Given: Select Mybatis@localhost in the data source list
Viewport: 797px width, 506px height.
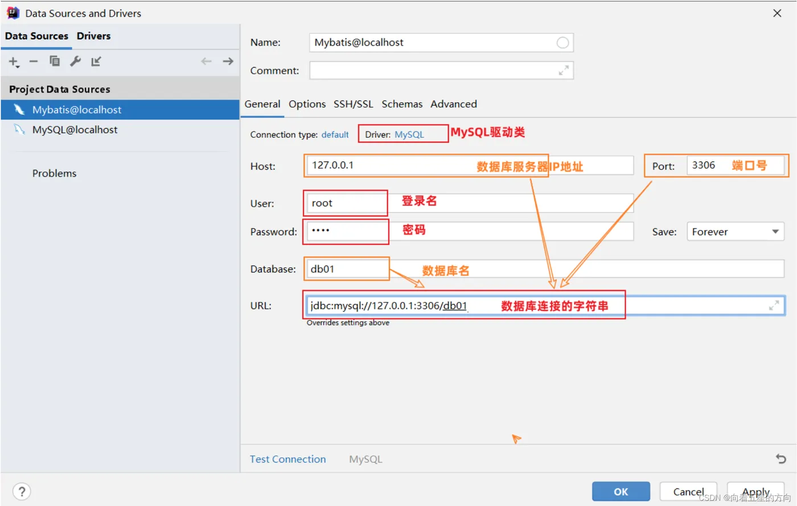Looking at the screenshot, I should pos(120,109).
